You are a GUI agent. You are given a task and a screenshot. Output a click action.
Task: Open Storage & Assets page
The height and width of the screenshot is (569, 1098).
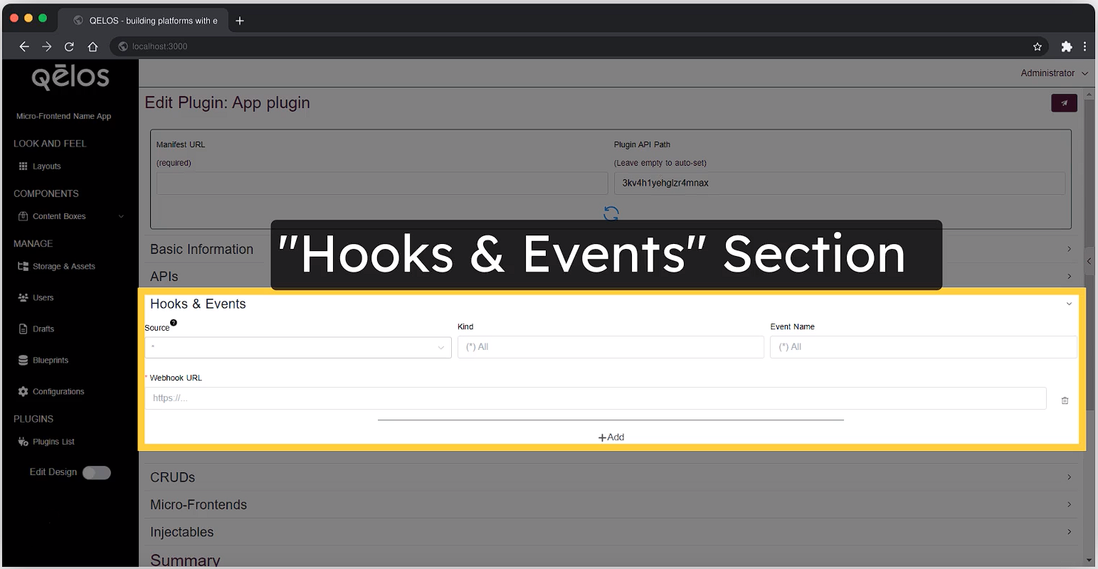click(63, 267)
